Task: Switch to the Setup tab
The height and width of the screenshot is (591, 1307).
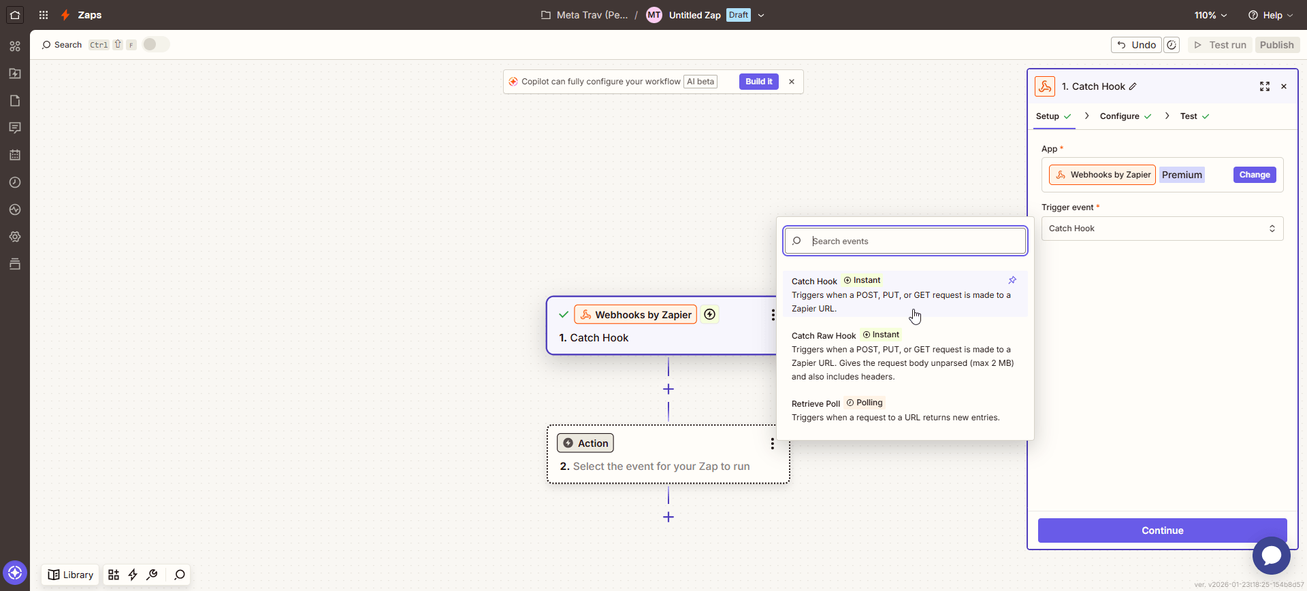Action: click(1053, 116)
